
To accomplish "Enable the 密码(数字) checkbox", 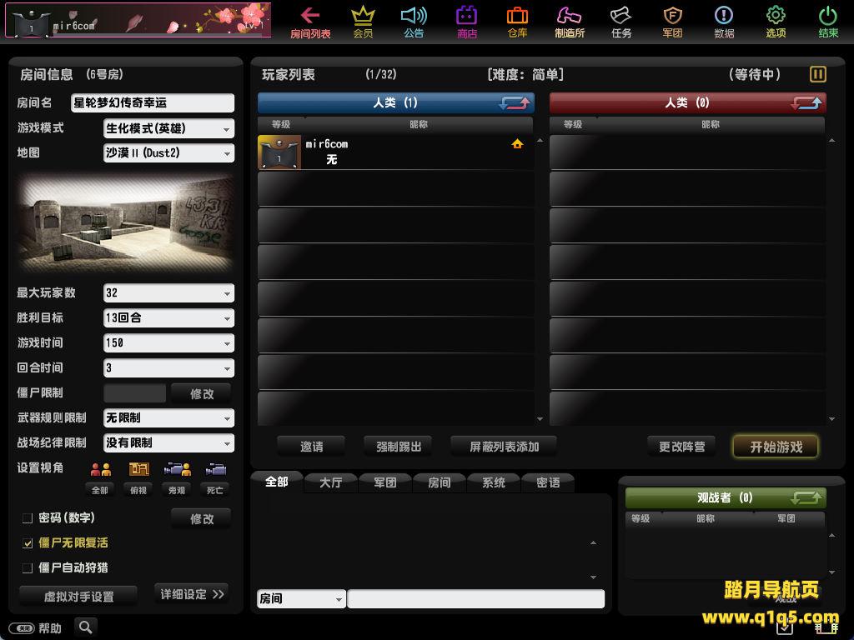I will [28, 518].
